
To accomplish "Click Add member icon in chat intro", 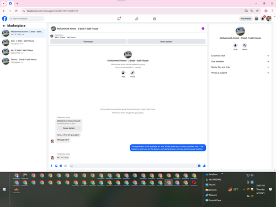I will click(x=123, y=73).
